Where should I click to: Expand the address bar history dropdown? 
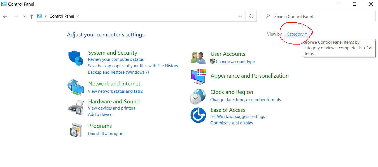pos(241,16)
